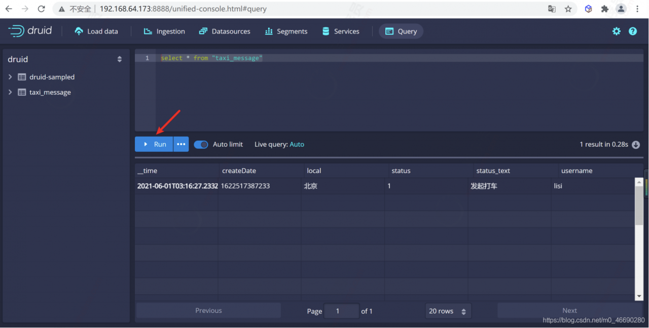This screenshot has height=328, width=649.
Task: Open the Ingestion view
Action: 164,31
